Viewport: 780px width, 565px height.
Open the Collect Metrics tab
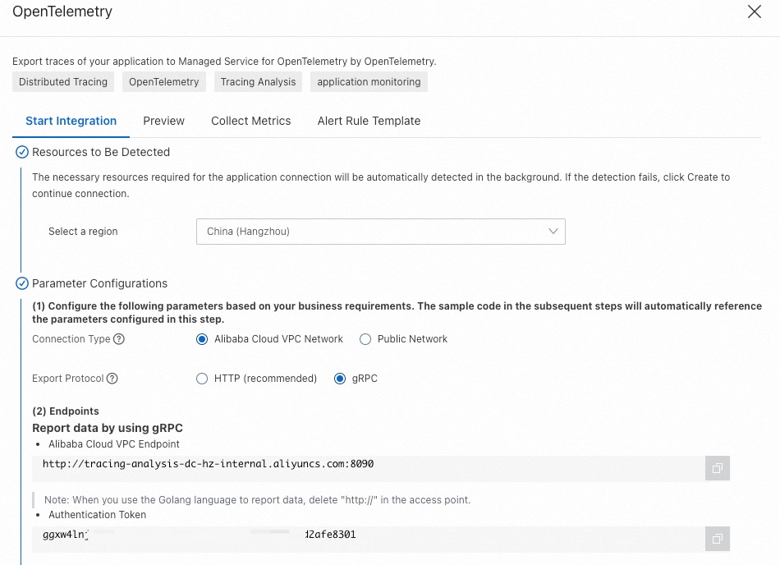pyautogui.click(x=250, y=121)
